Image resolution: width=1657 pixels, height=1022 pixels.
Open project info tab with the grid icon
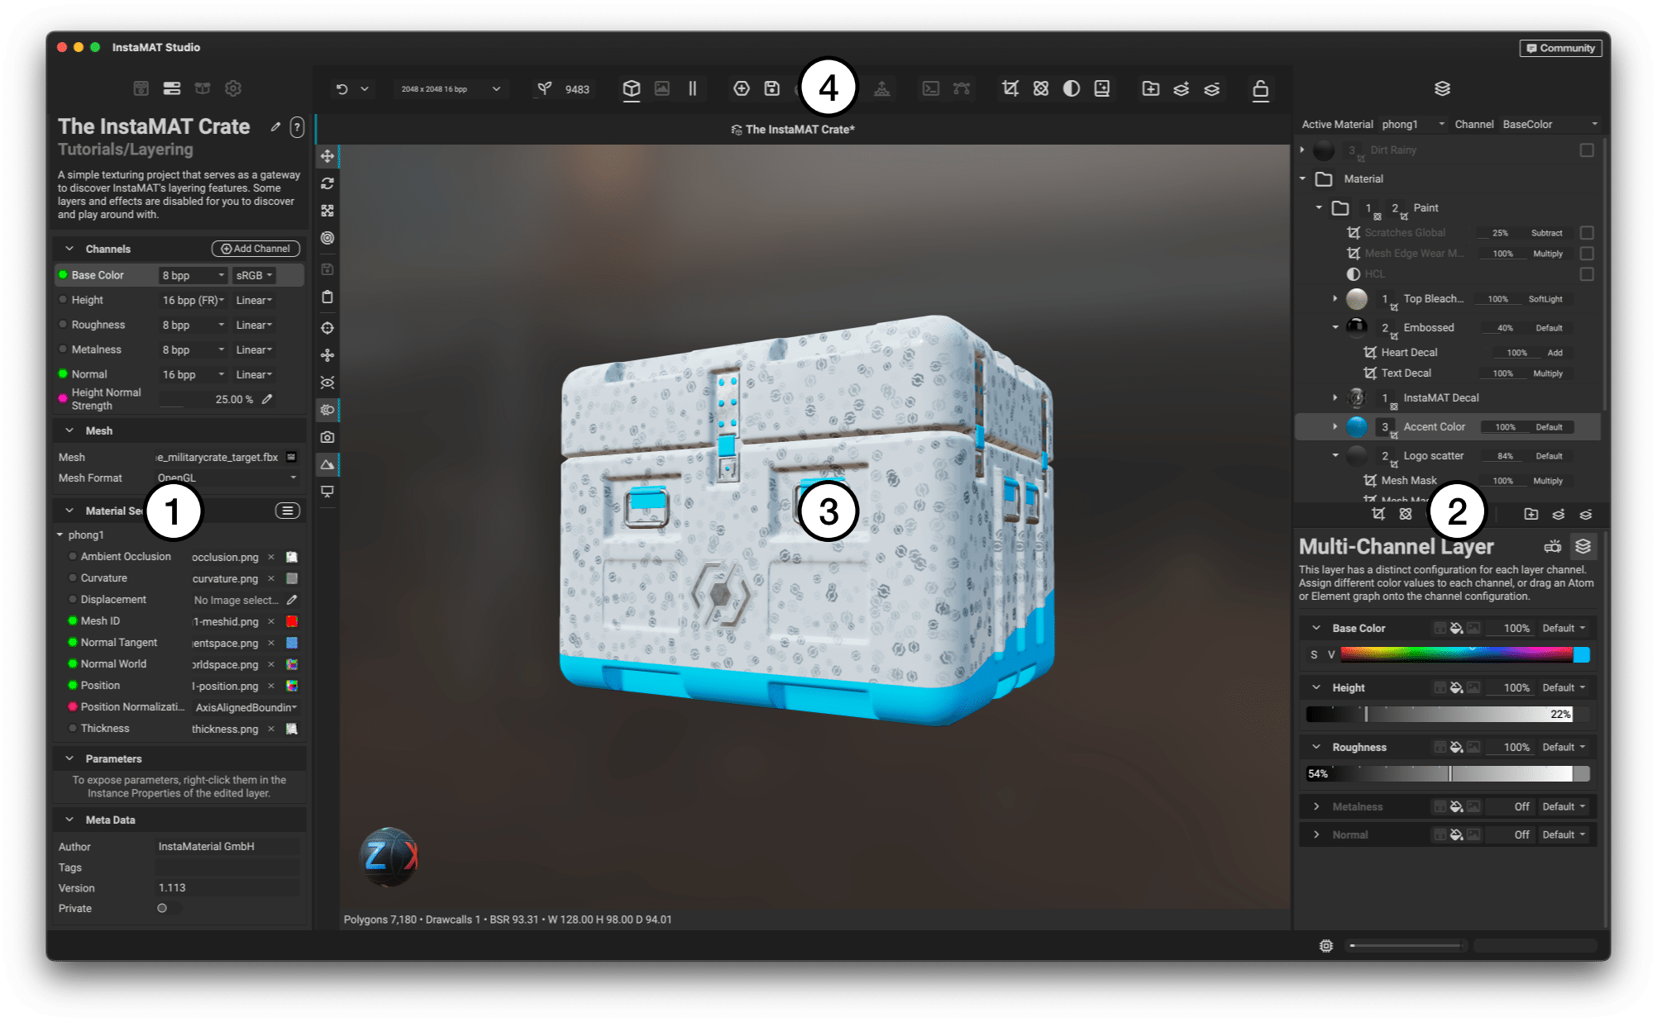click(141, 88)
